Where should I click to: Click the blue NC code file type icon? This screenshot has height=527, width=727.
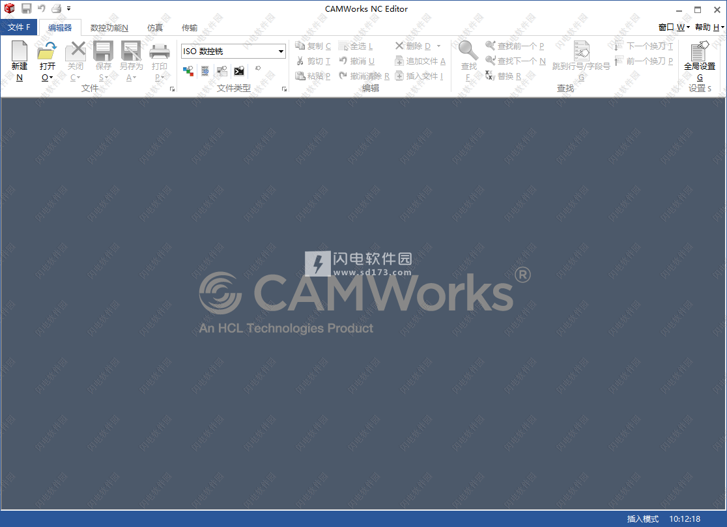pos(205,71)
